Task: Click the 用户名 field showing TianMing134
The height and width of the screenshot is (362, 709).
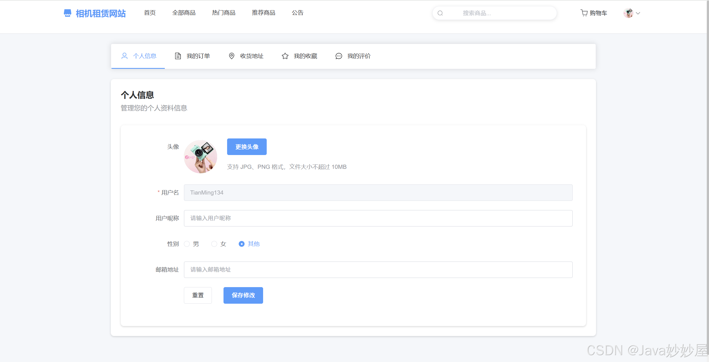Action: click(378, 193)
